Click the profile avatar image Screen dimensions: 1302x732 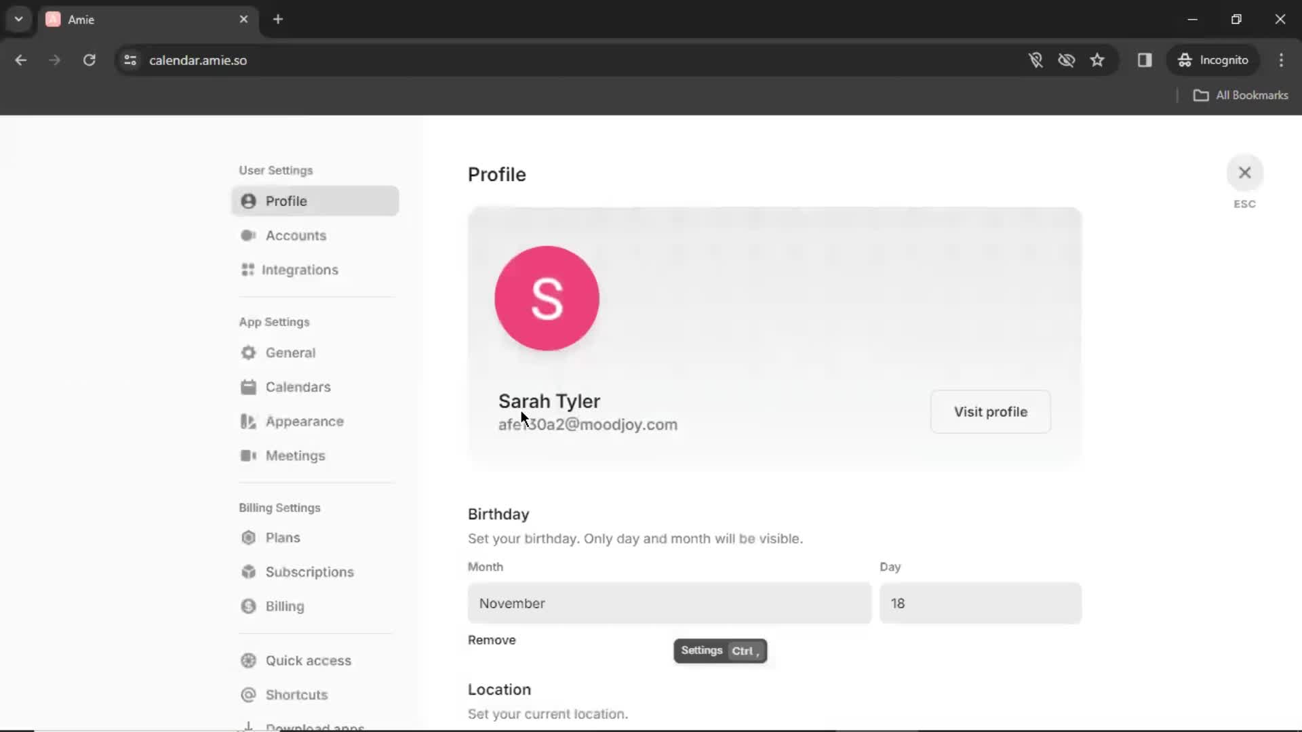pos(547,298)
